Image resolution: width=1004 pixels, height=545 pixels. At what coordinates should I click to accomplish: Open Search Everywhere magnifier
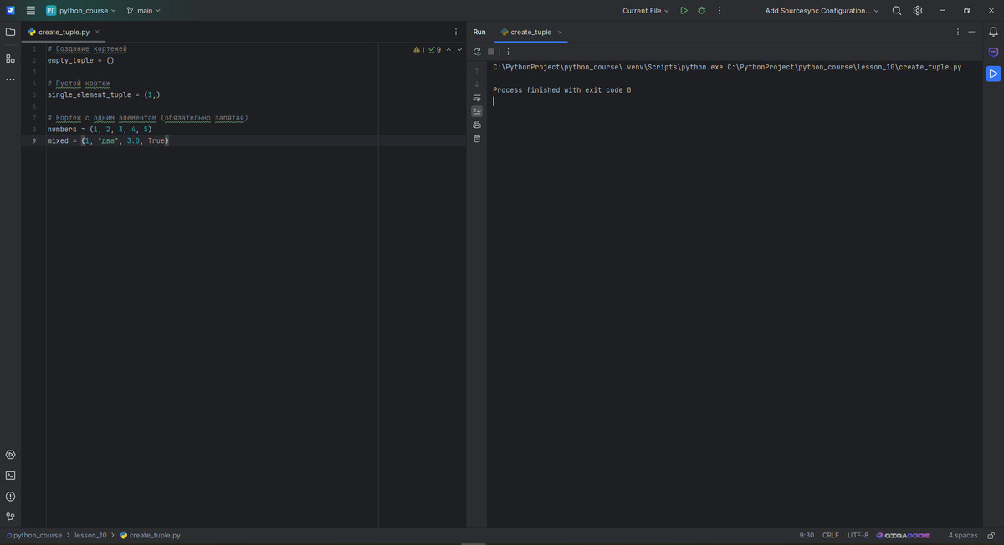(x=897, y=11)
